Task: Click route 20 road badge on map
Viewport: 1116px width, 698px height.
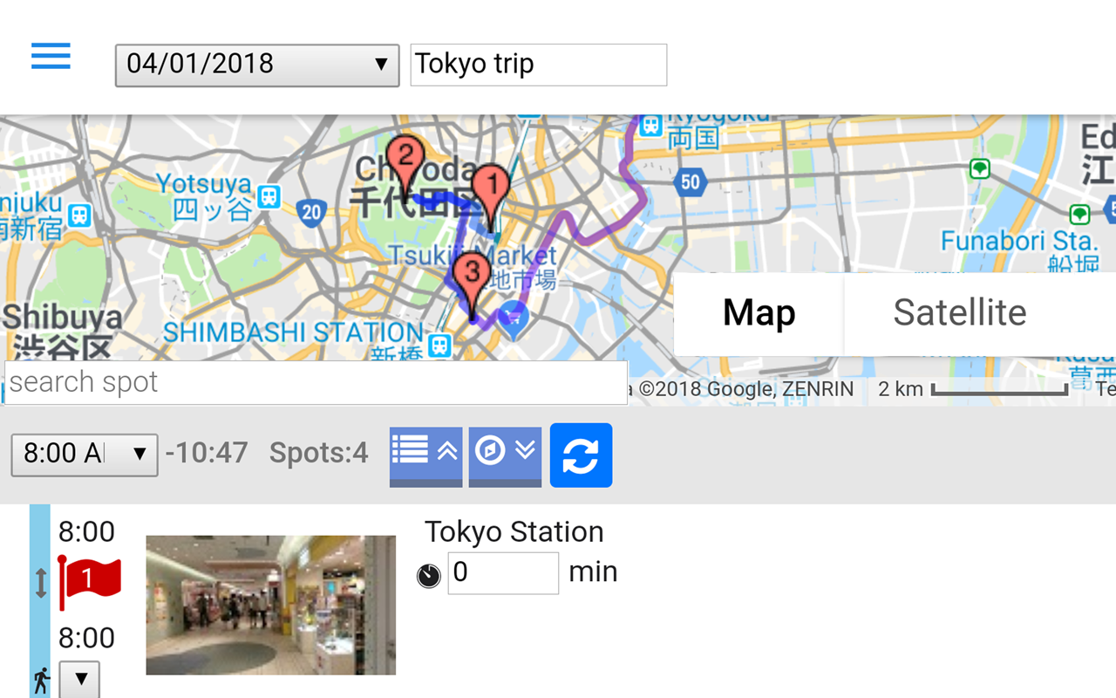Action: (311, 211)
